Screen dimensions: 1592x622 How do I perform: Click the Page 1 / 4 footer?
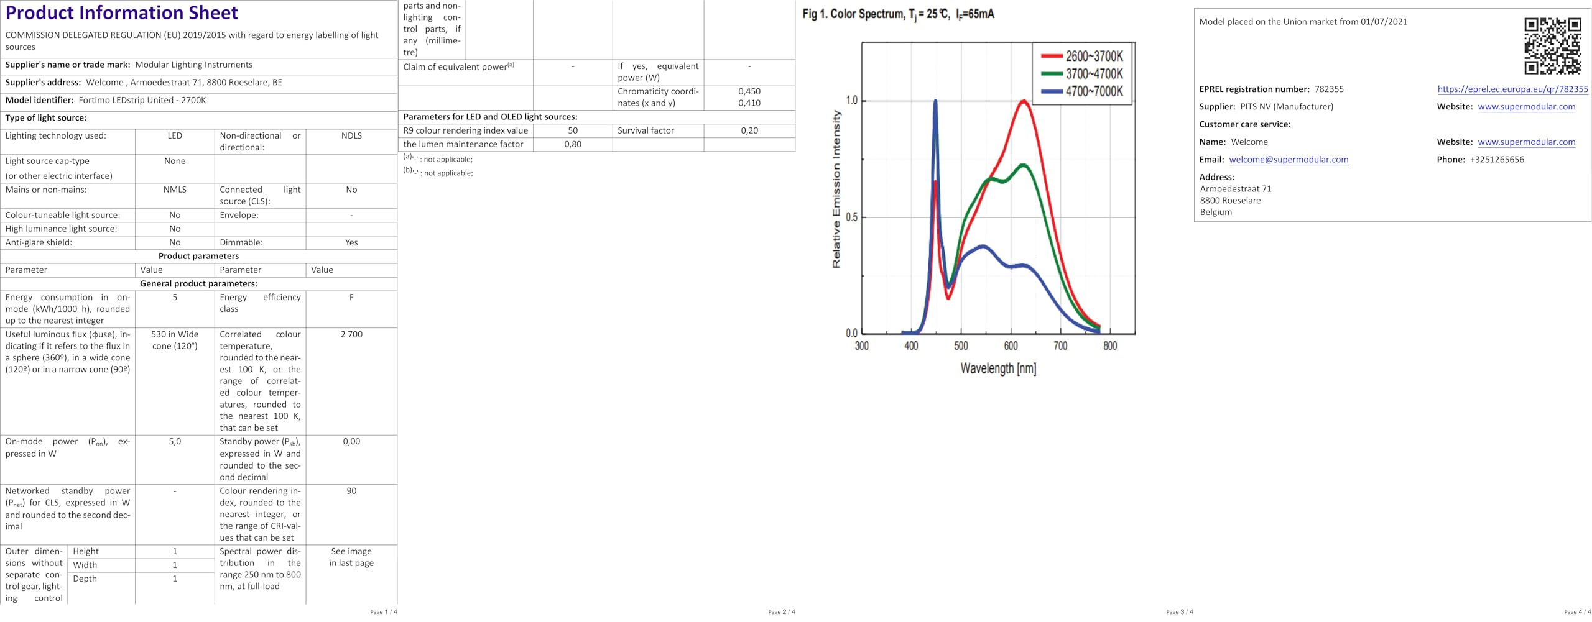(x=383, y=612)
